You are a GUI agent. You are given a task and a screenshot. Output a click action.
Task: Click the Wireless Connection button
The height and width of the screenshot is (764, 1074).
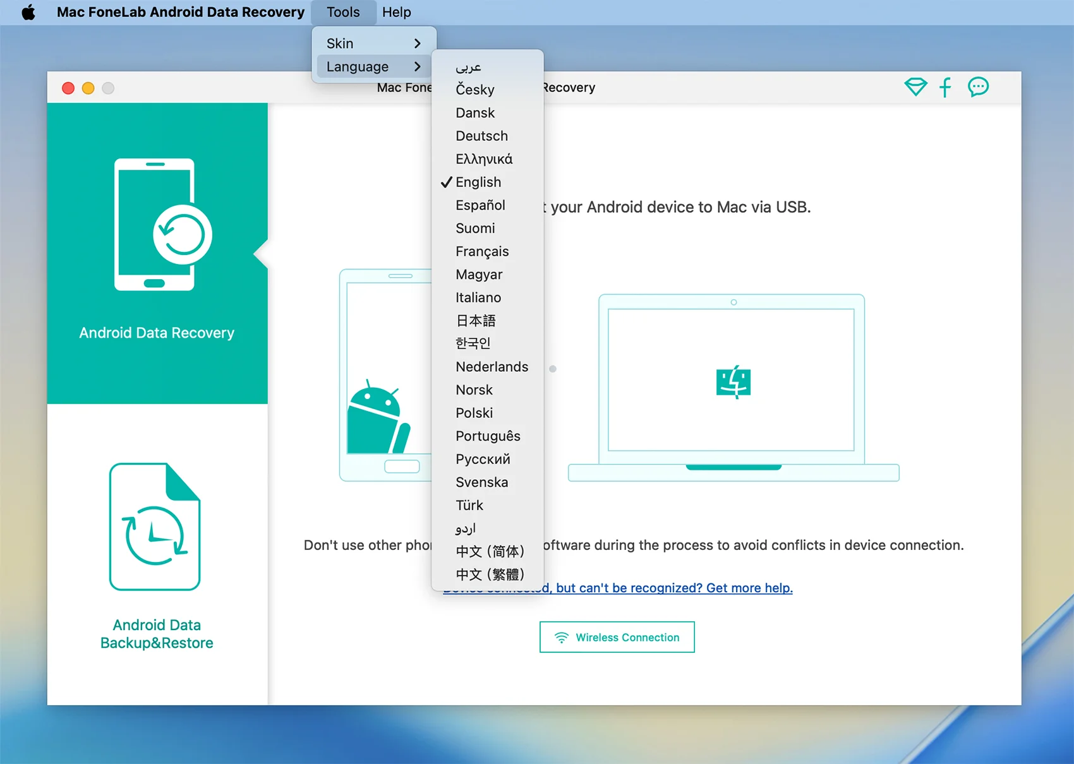[617, 637]
